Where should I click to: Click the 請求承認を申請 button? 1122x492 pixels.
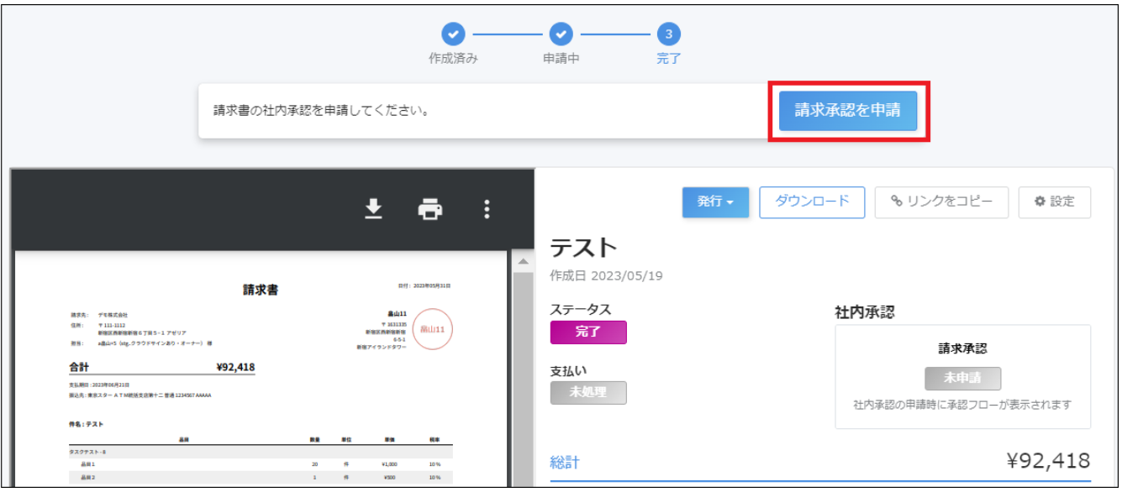(848, 111)
